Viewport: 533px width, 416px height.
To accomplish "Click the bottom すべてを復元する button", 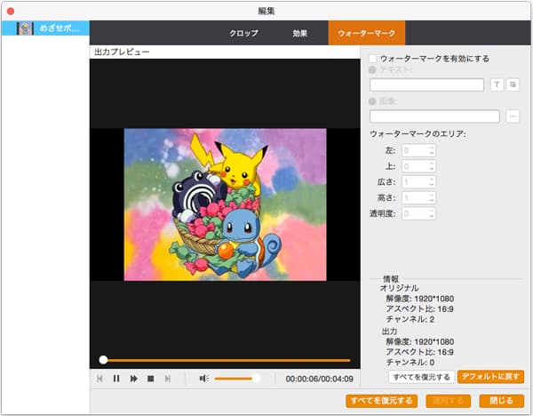I will 381,401.
